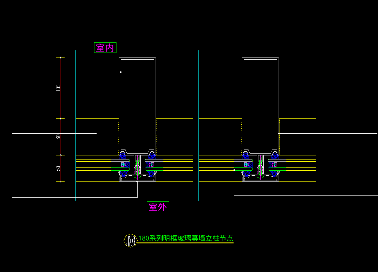This screenshot has height=272, width=378.
Task: Select the left mullion's hollow rectangular profile
Action: (137, 105)
